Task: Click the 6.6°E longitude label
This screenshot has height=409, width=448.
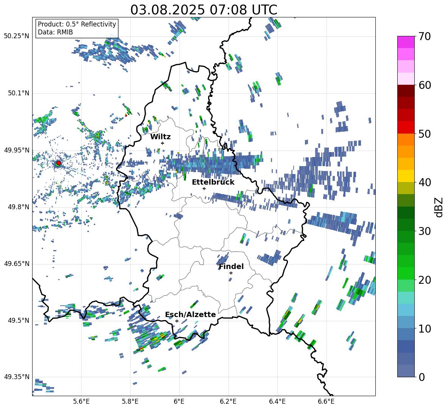Action: click(326, 401)
